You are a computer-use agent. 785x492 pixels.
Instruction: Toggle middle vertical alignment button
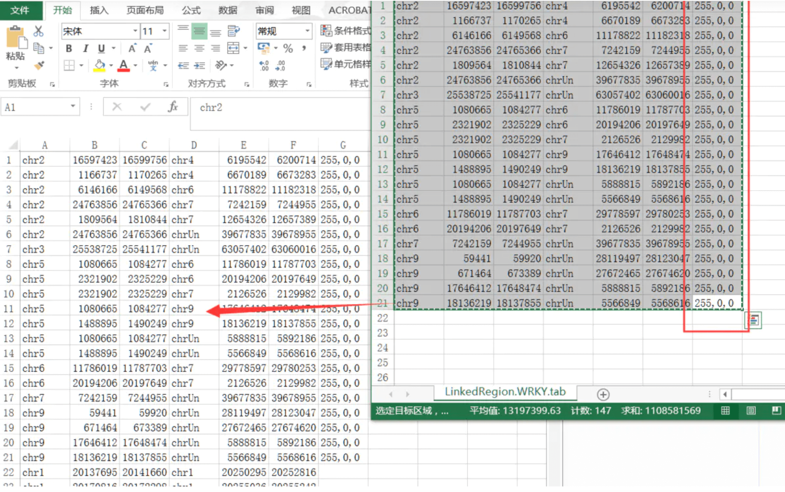(199, 31)
